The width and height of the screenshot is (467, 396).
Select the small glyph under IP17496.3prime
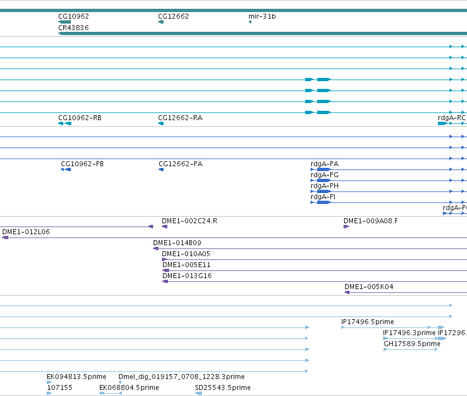tap(385, 339)
